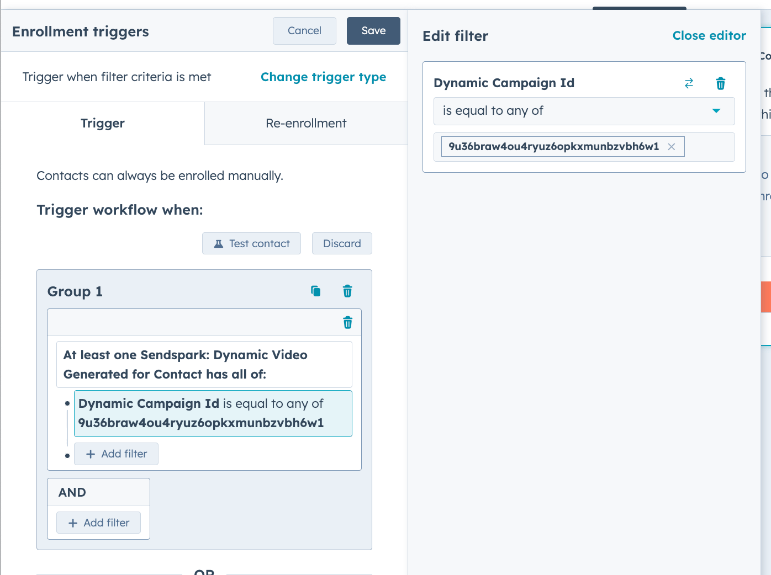Click the AND label
Viewport: 771px width, 575px height.
(x=72, y=492)
